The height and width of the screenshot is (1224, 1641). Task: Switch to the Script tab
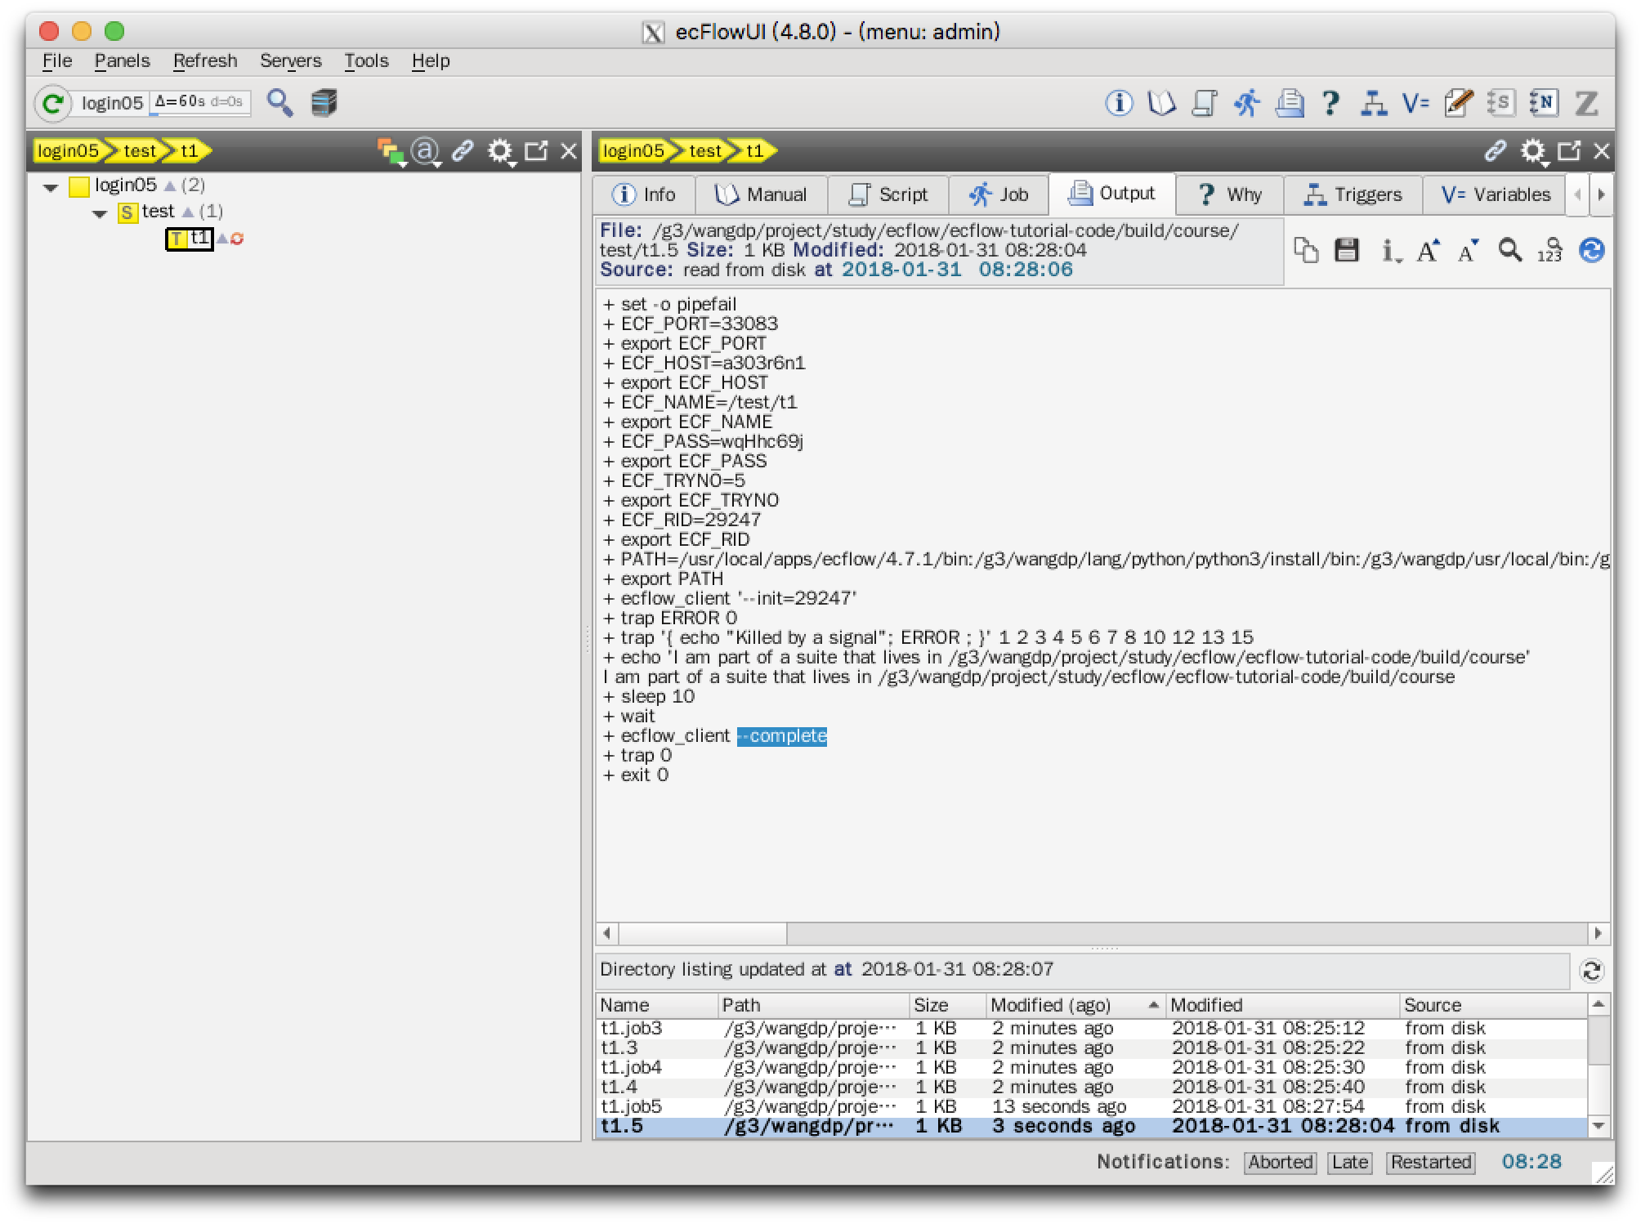(x=888, y=194)
